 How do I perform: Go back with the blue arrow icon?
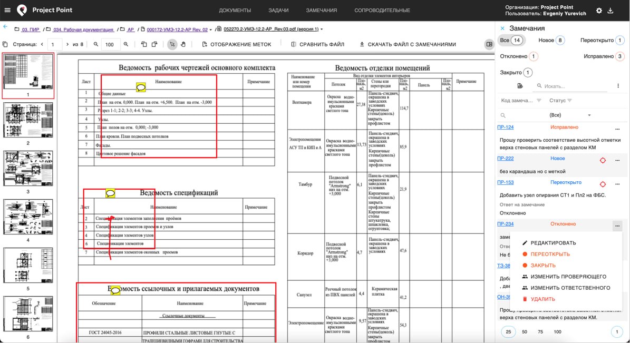(x=5, y=27)
